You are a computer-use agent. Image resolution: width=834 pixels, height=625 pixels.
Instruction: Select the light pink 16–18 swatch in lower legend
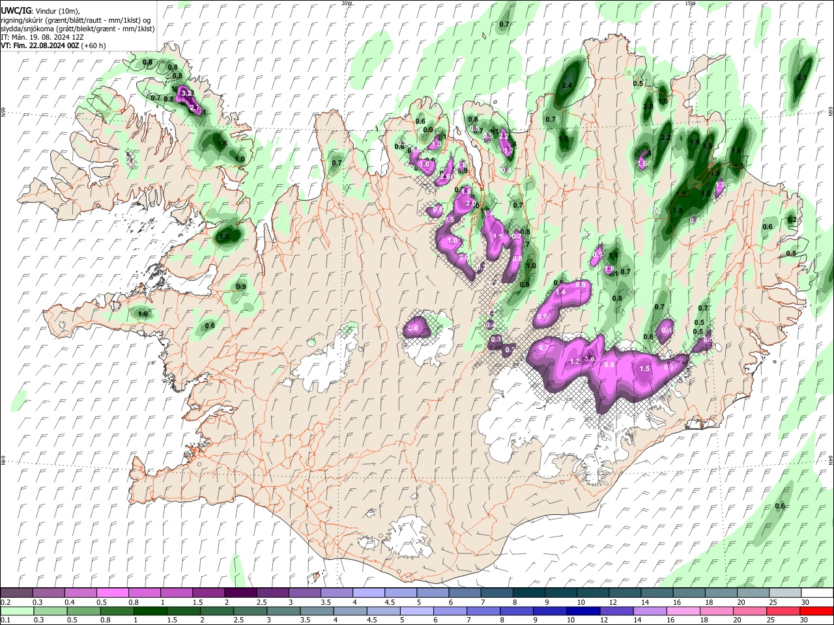pyautogui.click(x=682, y=611)
